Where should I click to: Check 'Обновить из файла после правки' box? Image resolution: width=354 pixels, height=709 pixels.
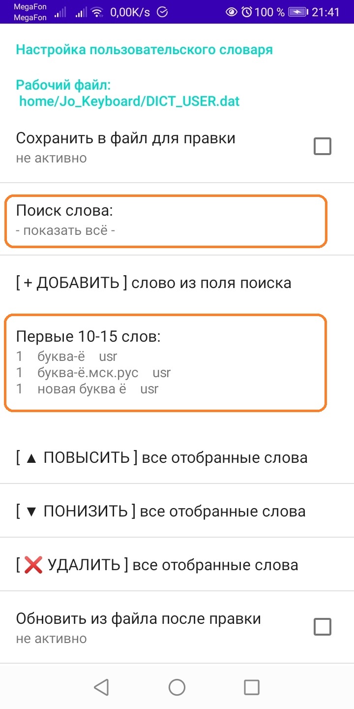(323, 627)
